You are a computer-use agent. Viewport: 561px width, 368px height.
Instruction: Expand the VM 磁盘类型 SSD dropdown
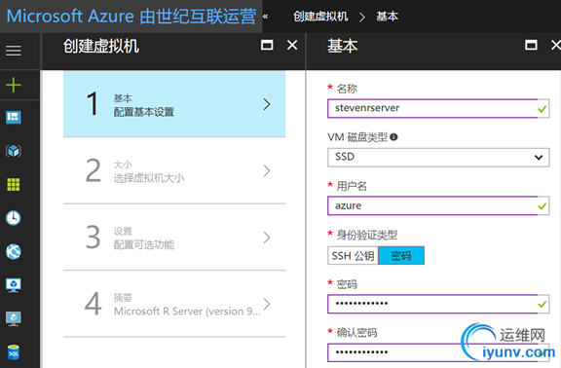tap(438, 158)
